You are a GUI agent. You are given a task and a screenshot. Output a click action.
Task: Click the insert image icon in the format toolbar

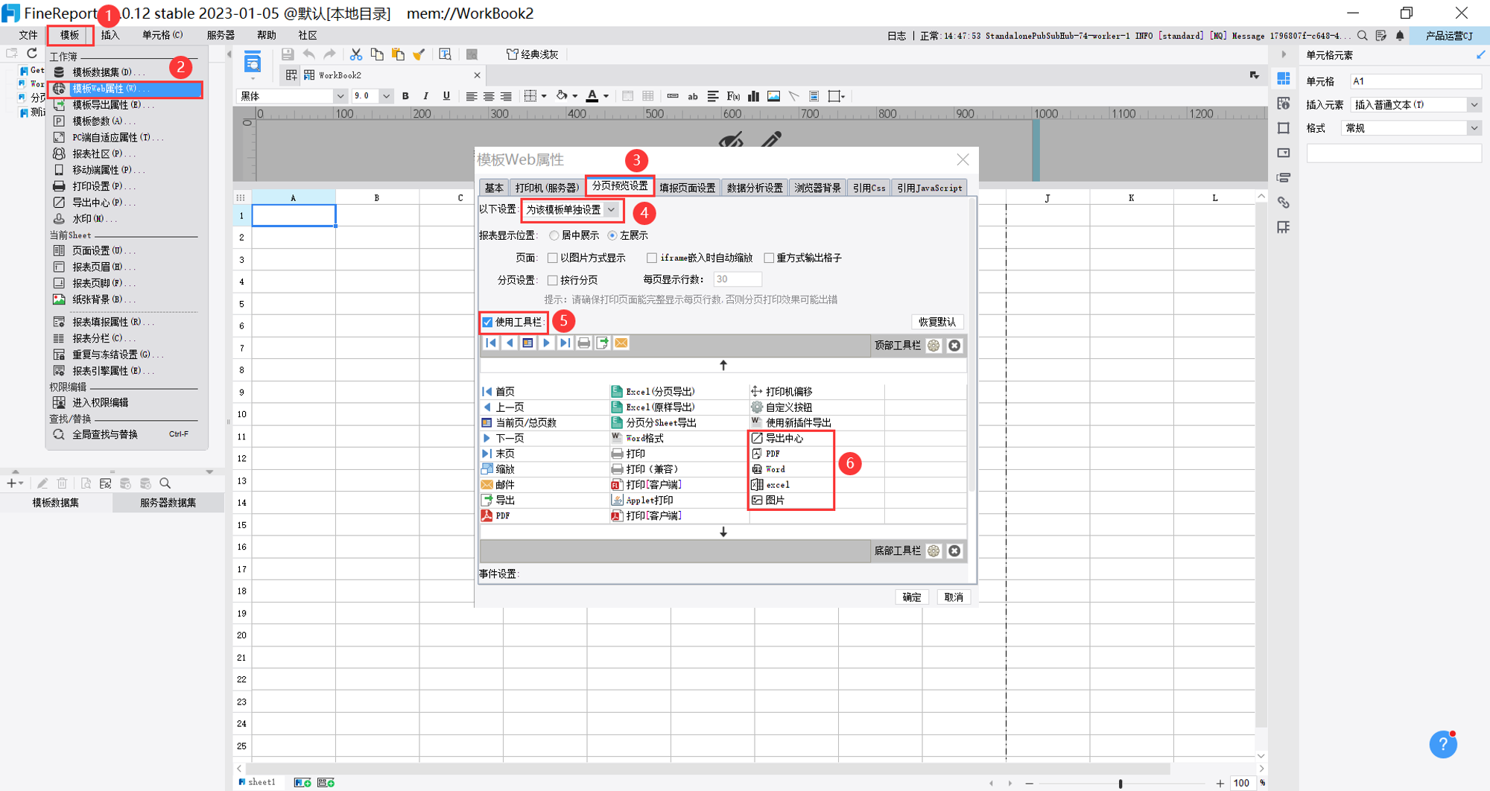774,96
